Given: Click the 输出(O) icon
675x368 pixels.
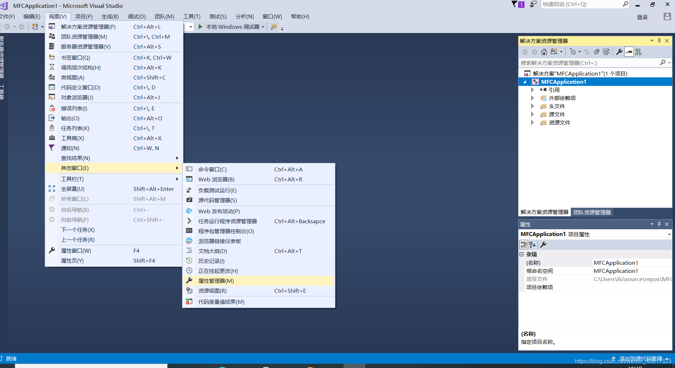Looking at the screenshot, I should [x=52, y=118].
